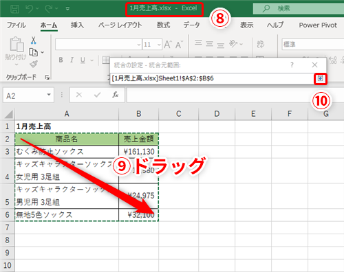Select column C header
The image size is (344, 272).
click(x=179, y=114)
